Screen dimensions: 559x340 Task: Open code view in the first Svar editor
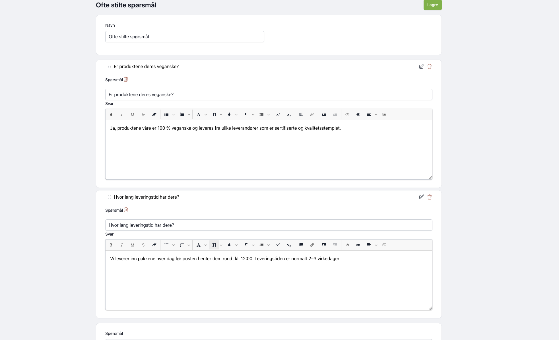tap(347, 114)
